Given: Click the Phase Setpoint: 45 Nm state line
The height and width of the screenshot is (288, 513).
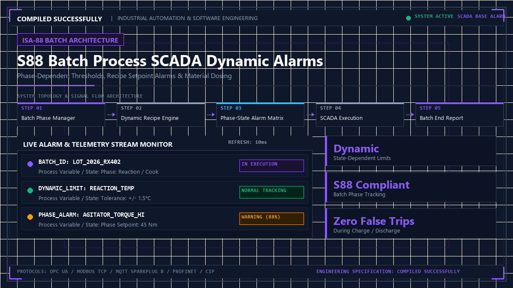Looking at the screenshot, I should coord(98,224).
